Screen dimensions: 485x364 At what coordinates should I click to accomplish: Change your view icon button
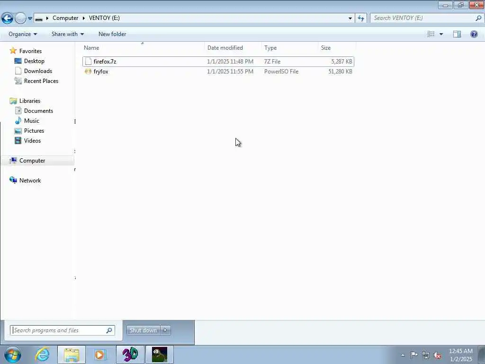pos(431,34)
